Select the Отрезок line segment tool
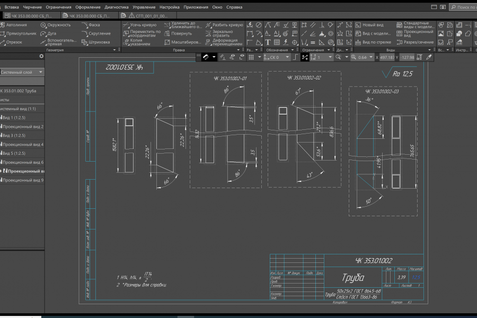Screen dimensions: 477x318 coord(11,42)
